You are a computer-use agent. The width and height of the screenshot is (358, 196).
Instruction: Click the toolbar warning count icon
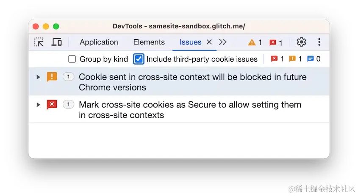coord(252,42)
